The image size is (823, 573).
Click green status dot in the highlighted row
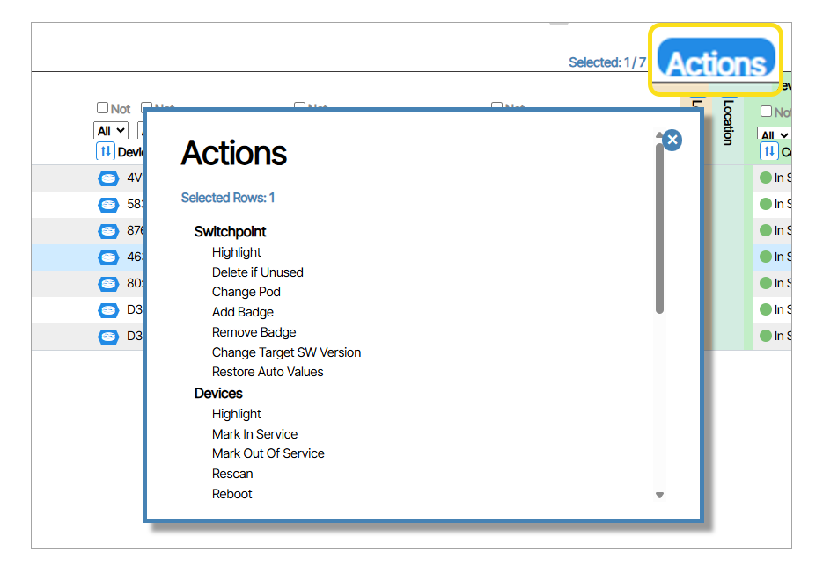coord(765,257)
